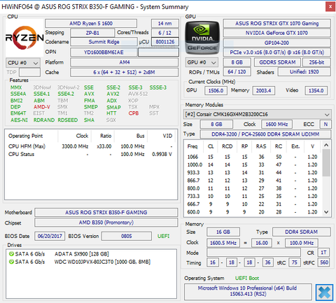Click the BIOS Version 0805 field
The height and width of the screenshot is (303, 336).
[127, 236]
